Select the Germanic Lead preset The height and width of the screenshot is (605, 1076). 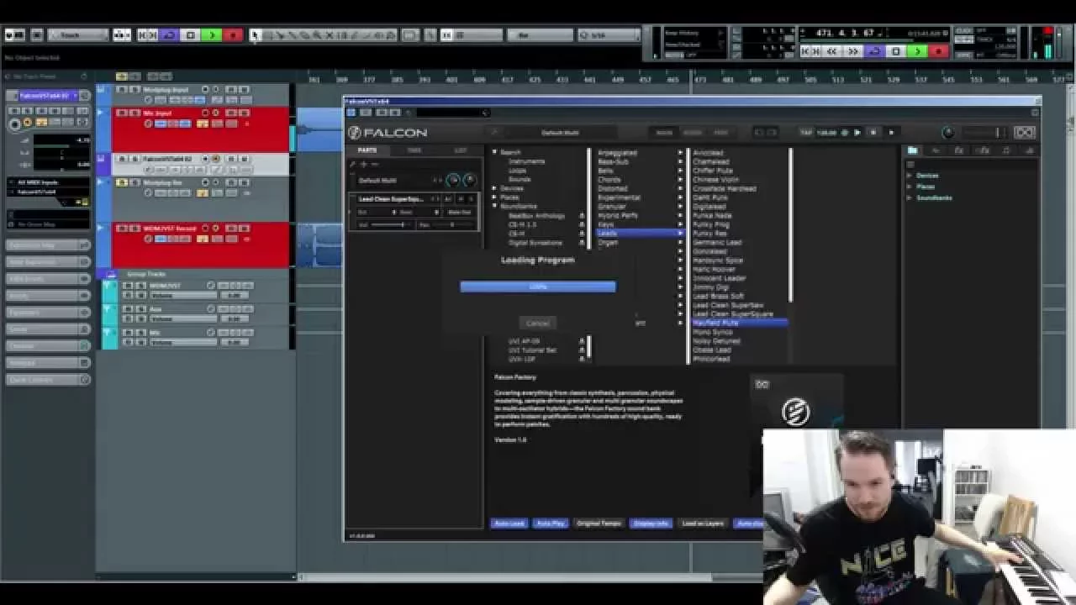717,242
